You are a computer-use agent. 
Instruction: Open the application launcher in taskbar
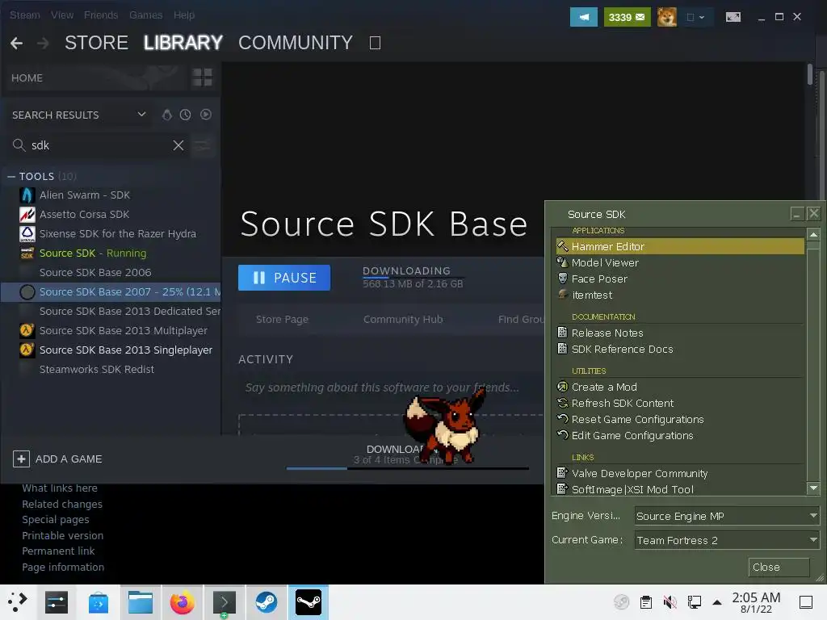[17, 602]
